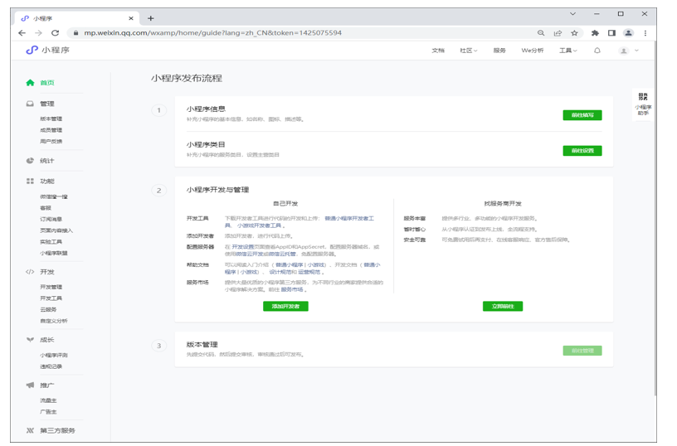Go back using the browser back arrow

(22, 33)
